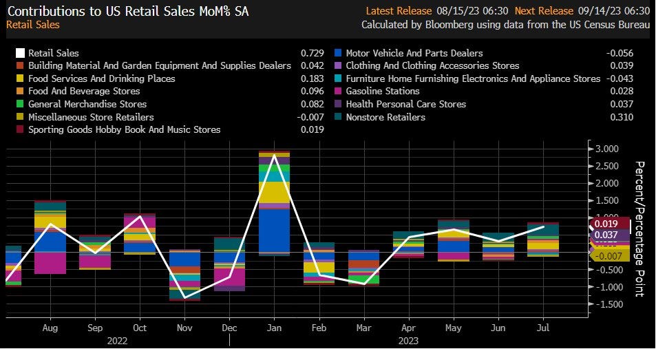
Task: Click the Food And Beverage Stores orange swatch
Action: tap(19, 92)
